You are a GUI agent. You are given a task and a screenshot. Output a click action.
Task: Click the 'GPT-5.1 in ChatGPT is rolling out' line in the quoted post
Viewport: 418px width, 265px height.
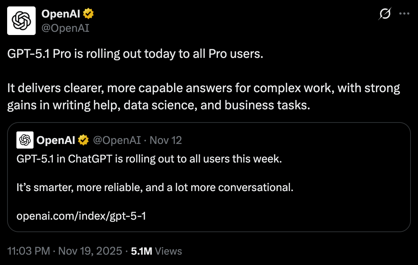(x=149, y=159)
